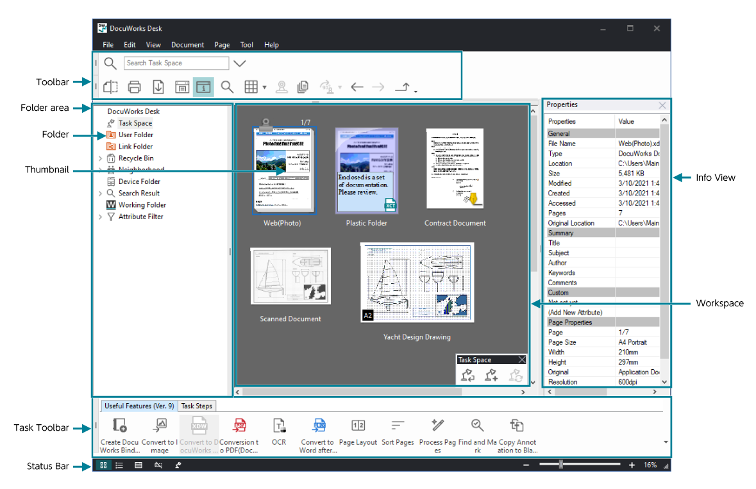Select Search Result in the folder tree
Viewport: 756px width, 489px height.
tap(139, 193)
